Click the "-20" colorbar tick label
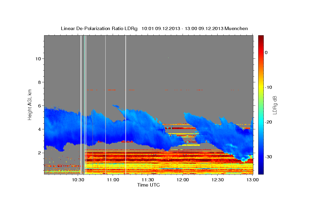This screenshot has height=209, width=313. [268, 122]
